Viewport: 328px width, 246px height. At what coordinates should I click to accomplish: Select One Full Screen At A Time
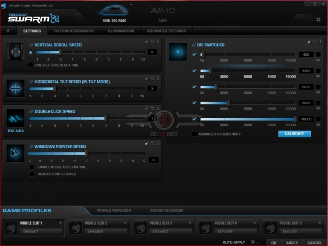30,65
